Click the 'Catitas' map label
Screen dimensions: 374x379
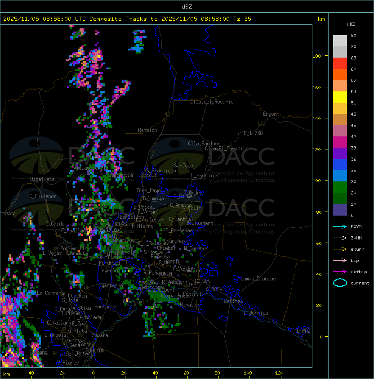click(x=233, y=301)
